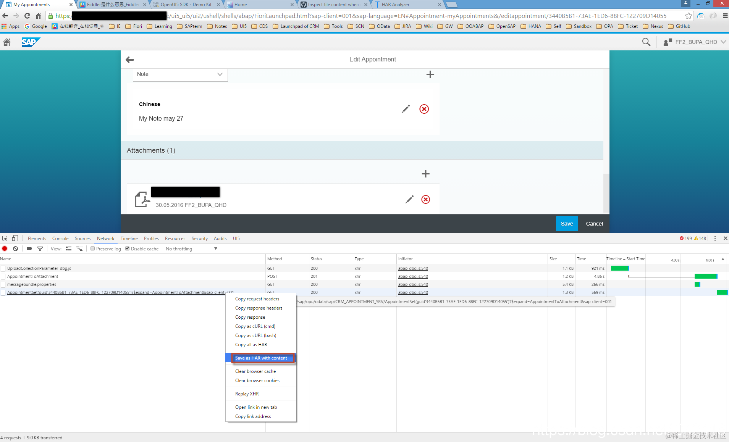Switch to the Elements DevTools tab

[37, 238]
